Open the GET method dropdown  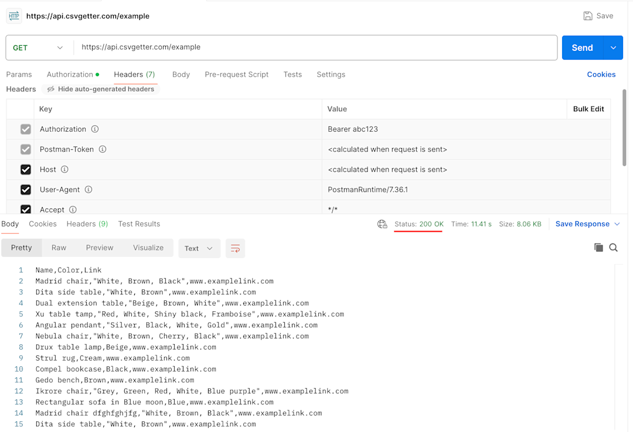pos(39,47)
